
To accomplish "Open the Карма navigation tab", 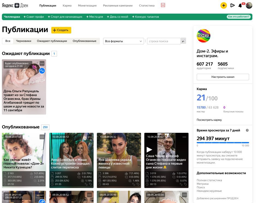I will (x=67, y=5).
